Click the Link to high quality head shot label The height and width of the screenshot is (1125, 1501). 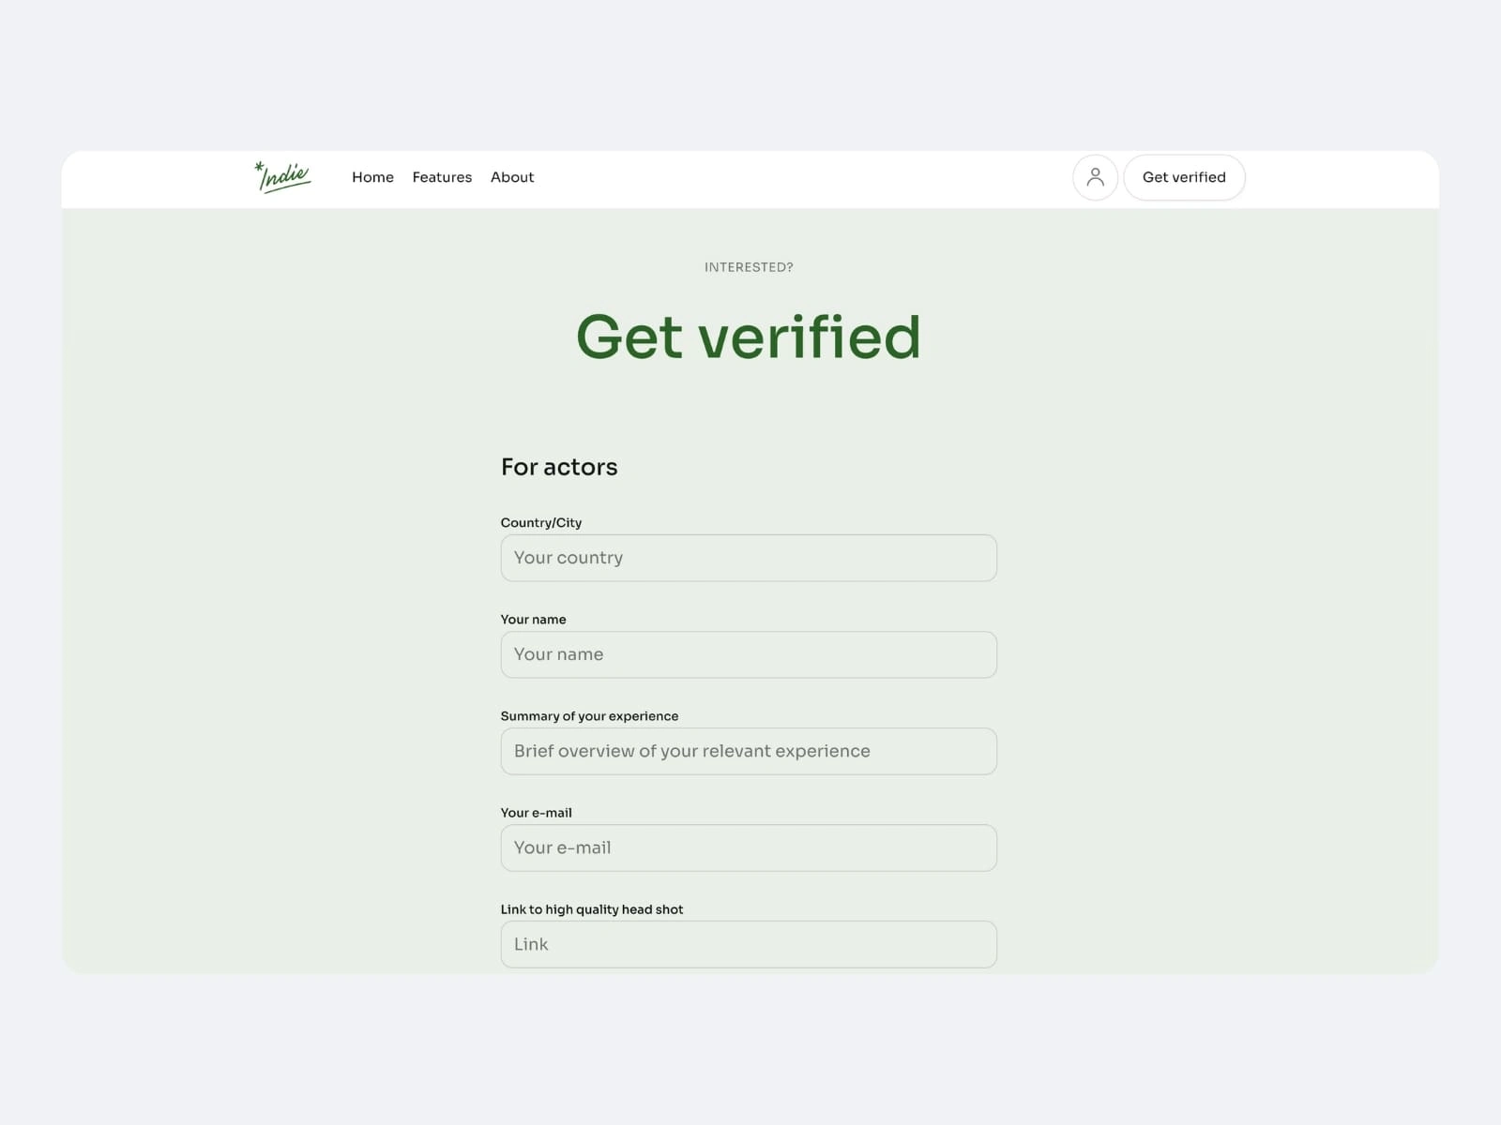pos(592,909)
